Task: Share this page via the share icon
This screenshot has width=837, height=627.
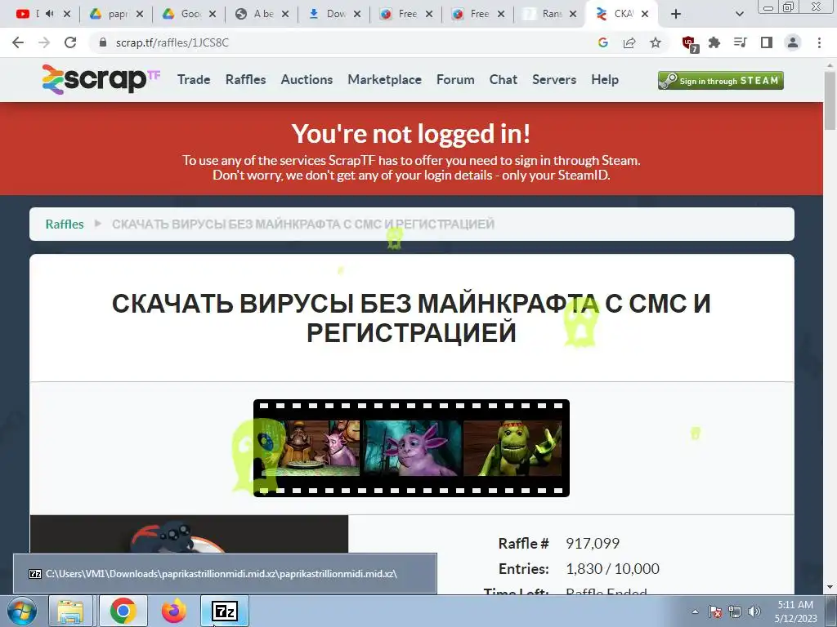Action: [629, 42]
